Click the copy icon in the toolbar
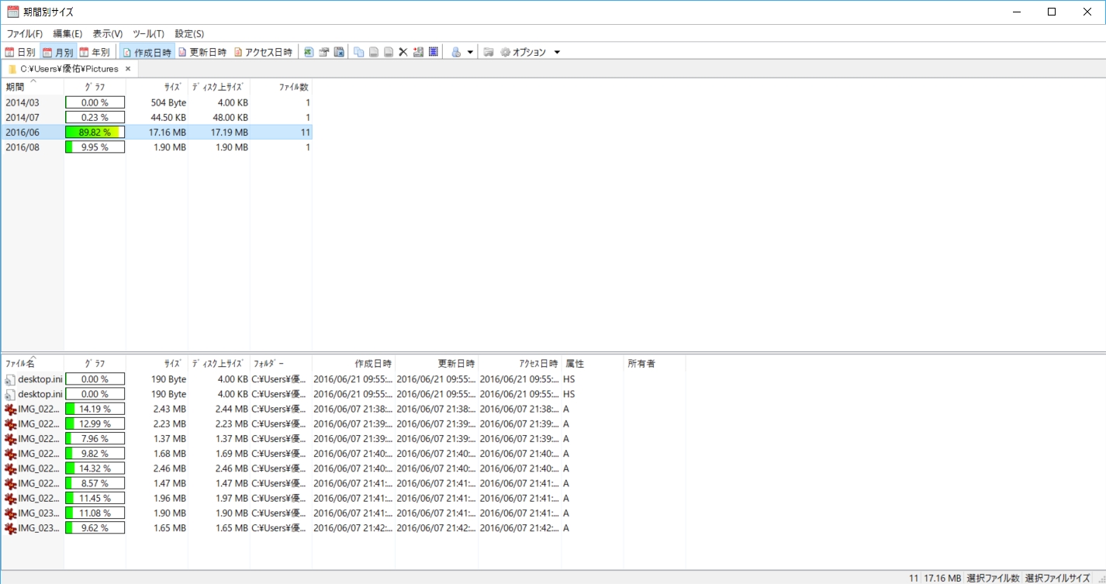 (358, 52)
